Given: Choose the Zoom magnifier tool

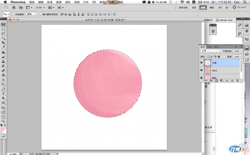Looking at the screenshot, I should [x=3, y=121].
